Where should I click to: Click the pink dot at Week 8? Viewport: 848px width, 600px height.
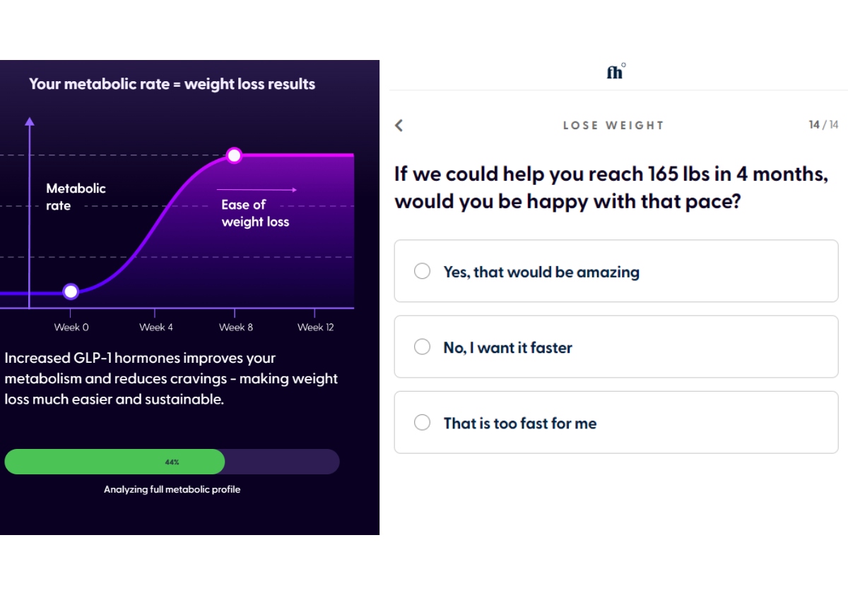234,155
